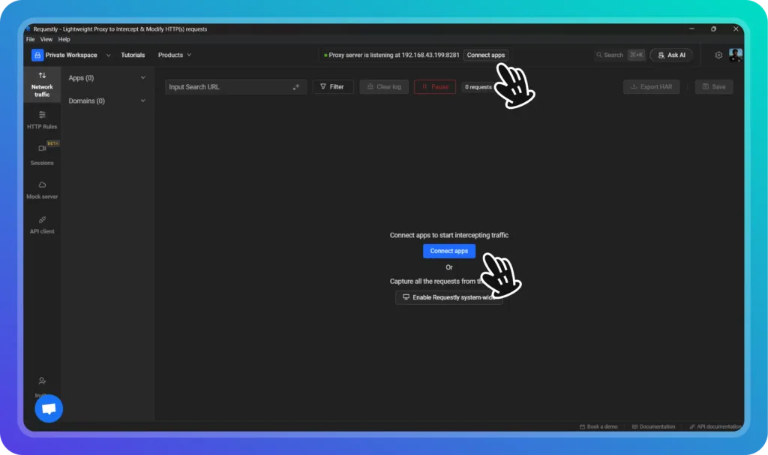This screenshot has height=455, width=768.
Task: Click the 0 requests counter
Action: [x=478, y=87]
